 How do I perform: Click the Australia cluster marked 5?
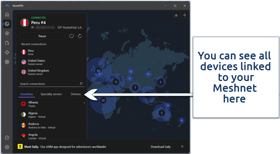[162, 113]
